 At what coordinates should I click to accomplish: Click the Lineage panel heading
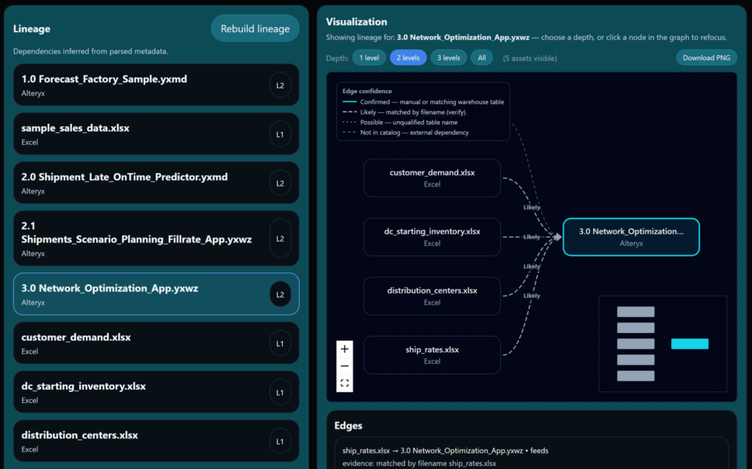[x=32, y=29]
